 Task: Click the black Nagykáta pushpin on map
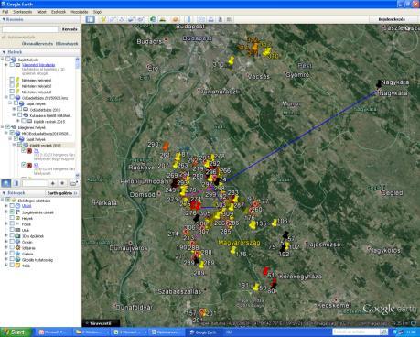pyautogui.click(x=379, y=84)
